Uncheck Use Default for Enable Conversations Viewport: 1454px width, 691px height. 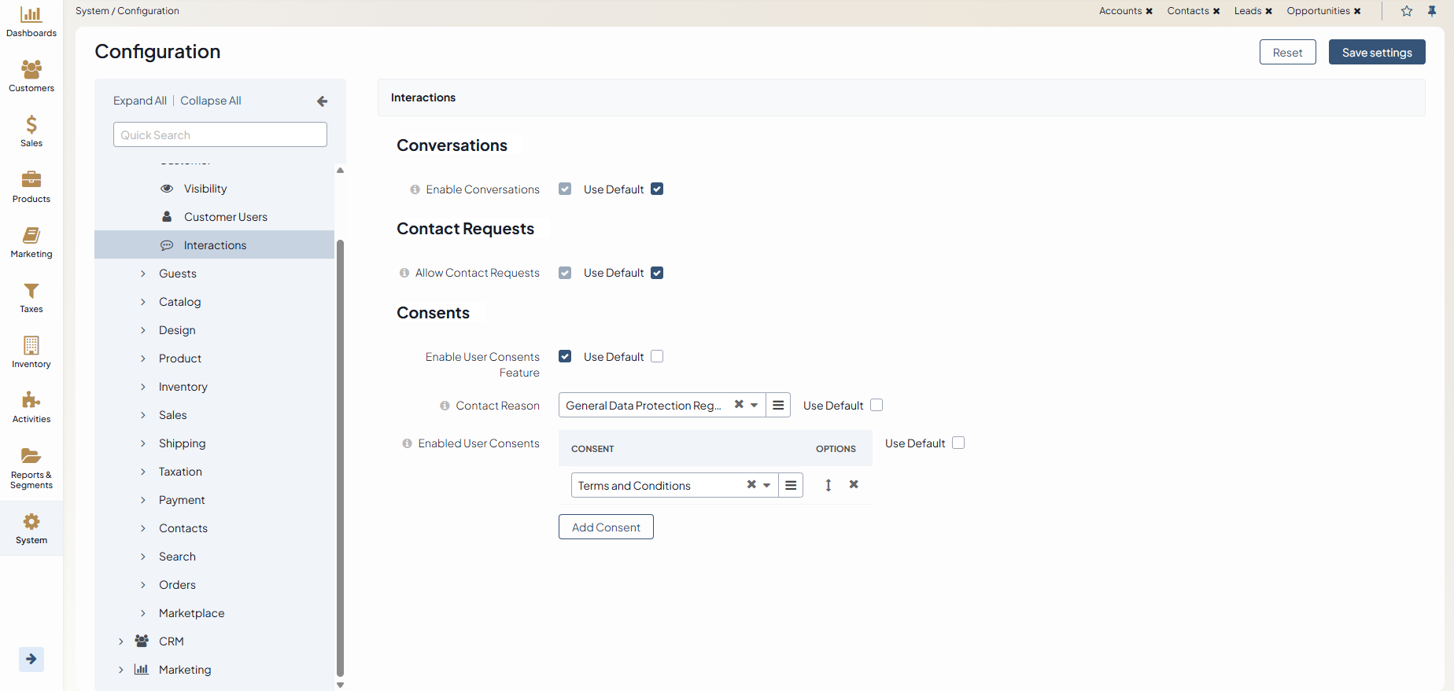pos(657,189)
